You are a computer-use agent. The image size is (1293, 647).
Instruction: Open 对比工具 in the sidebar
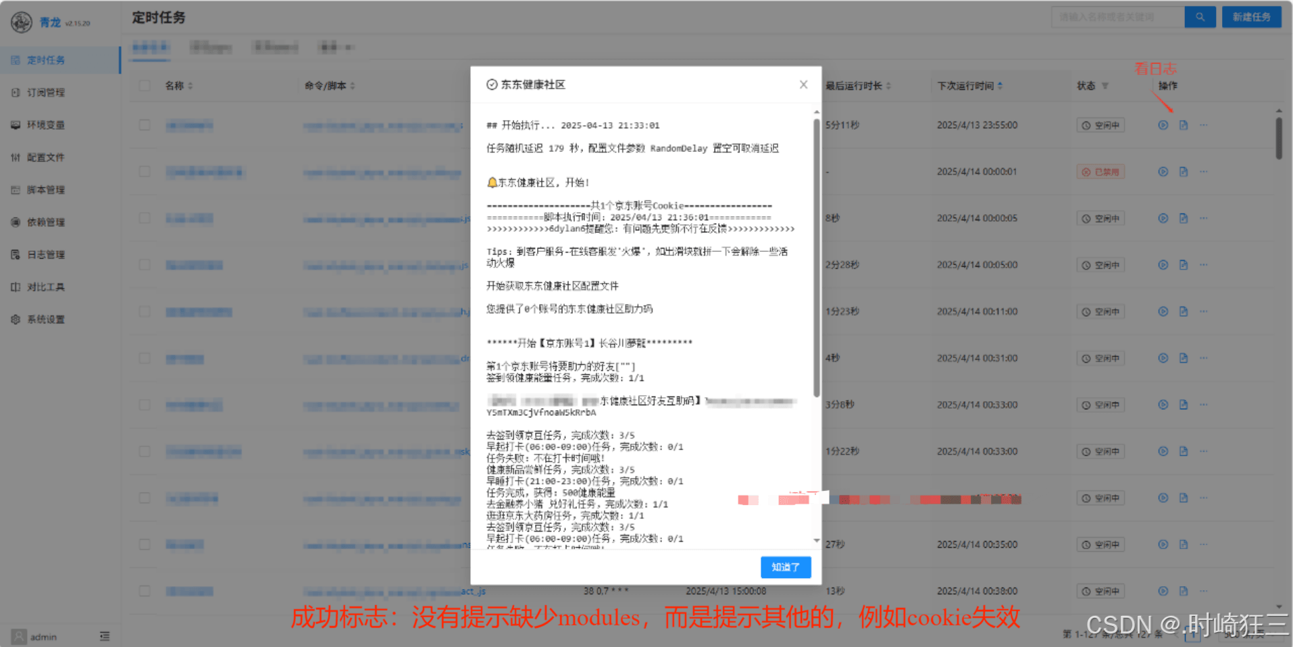coord(60,287)
